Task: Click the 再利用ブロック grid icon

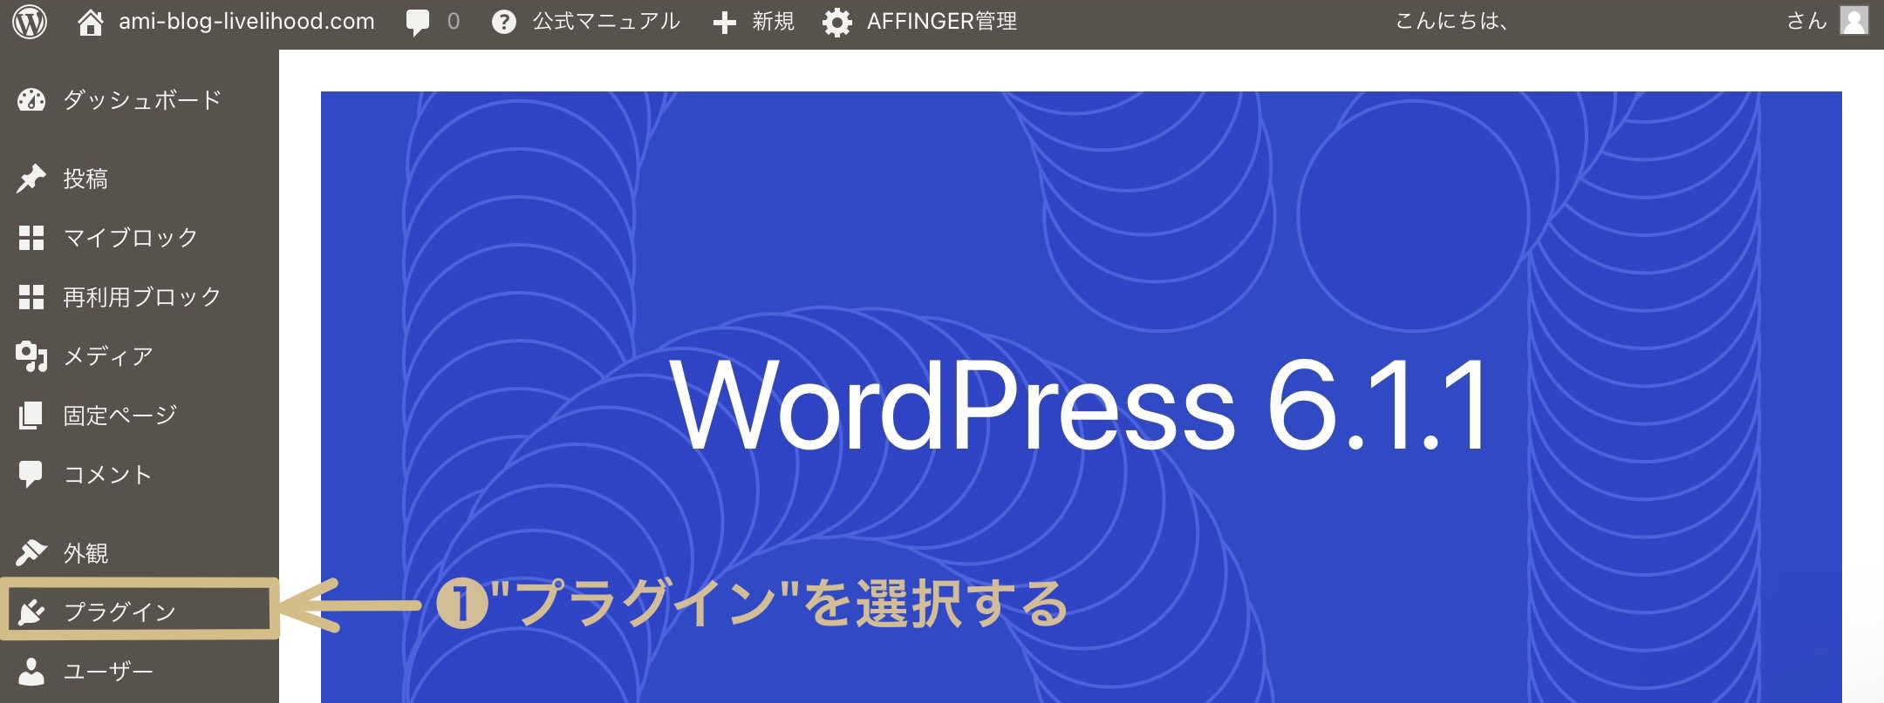Action: (31, 297)
